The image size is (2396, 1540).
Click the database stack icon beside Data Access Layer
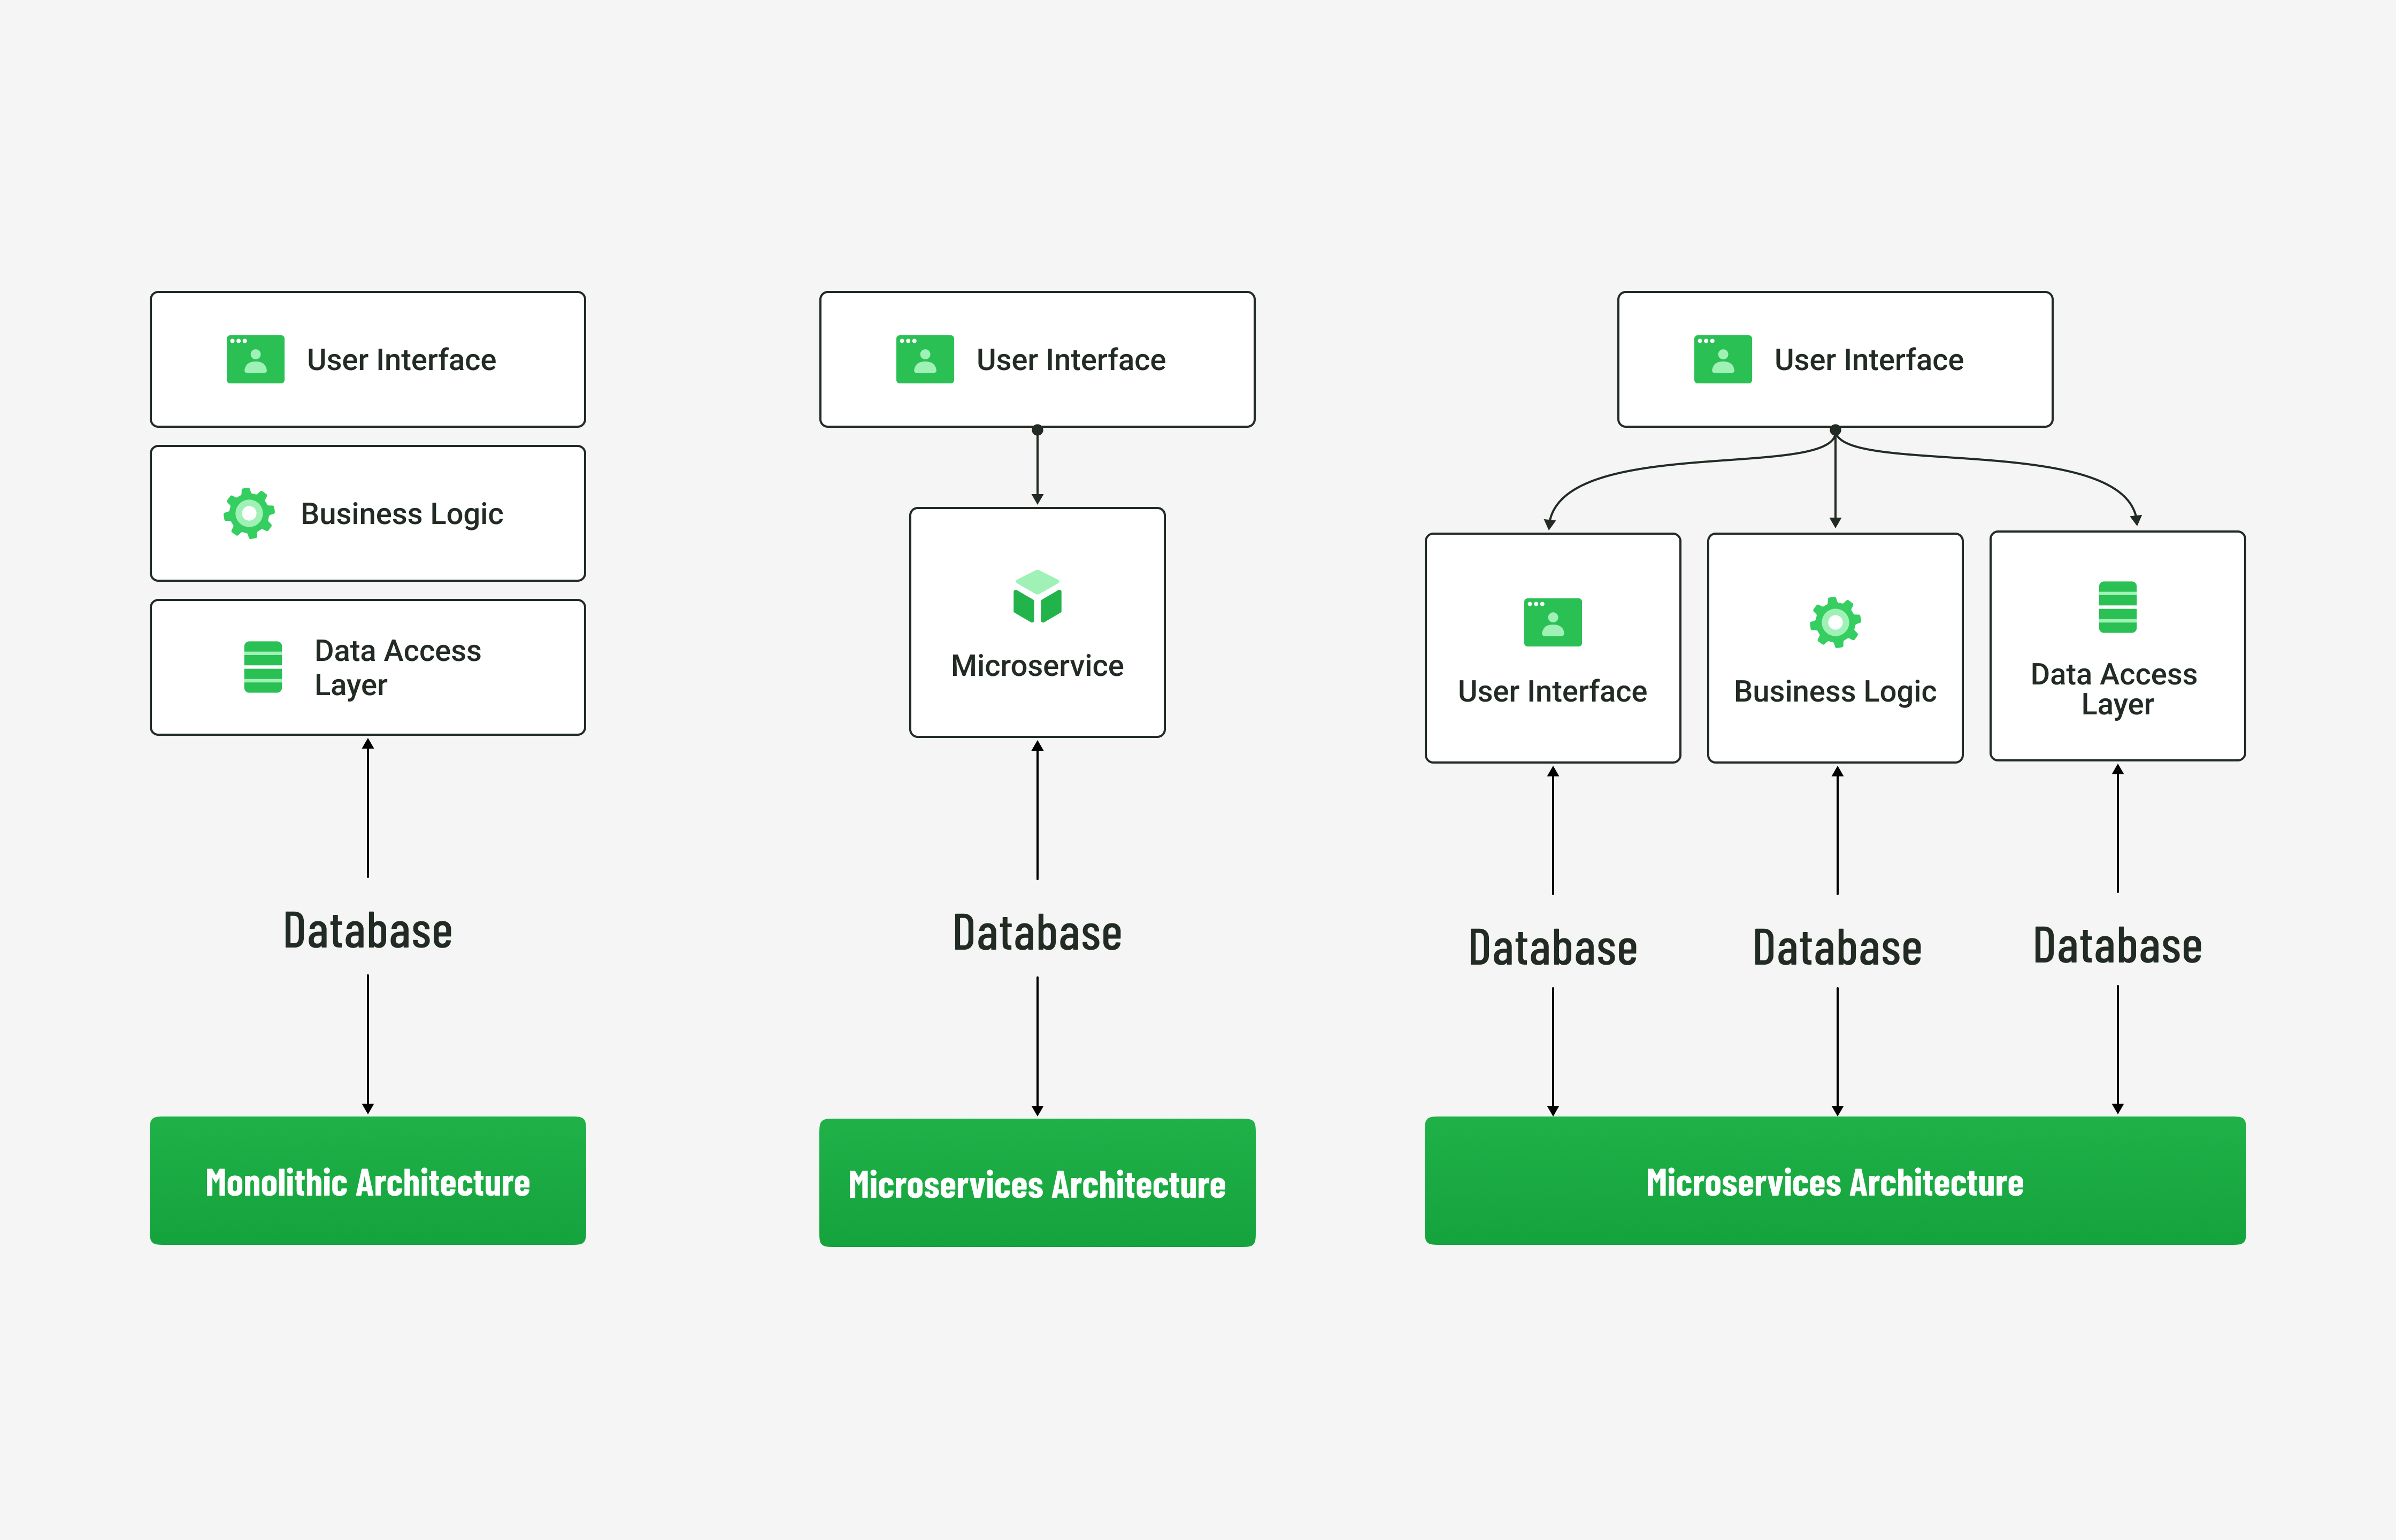[x=263, y=667]
